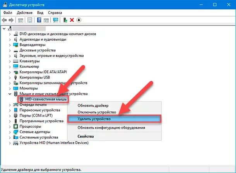Screen dimensions: 236x173
Task: Choose Удалить устройство in context menu
Action: click(x=115, y=119)
